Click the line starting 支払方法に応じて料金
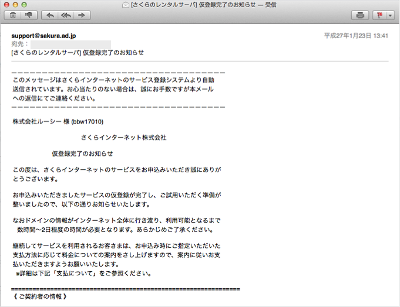Screen dimensions: 400x307 point(116,255)
